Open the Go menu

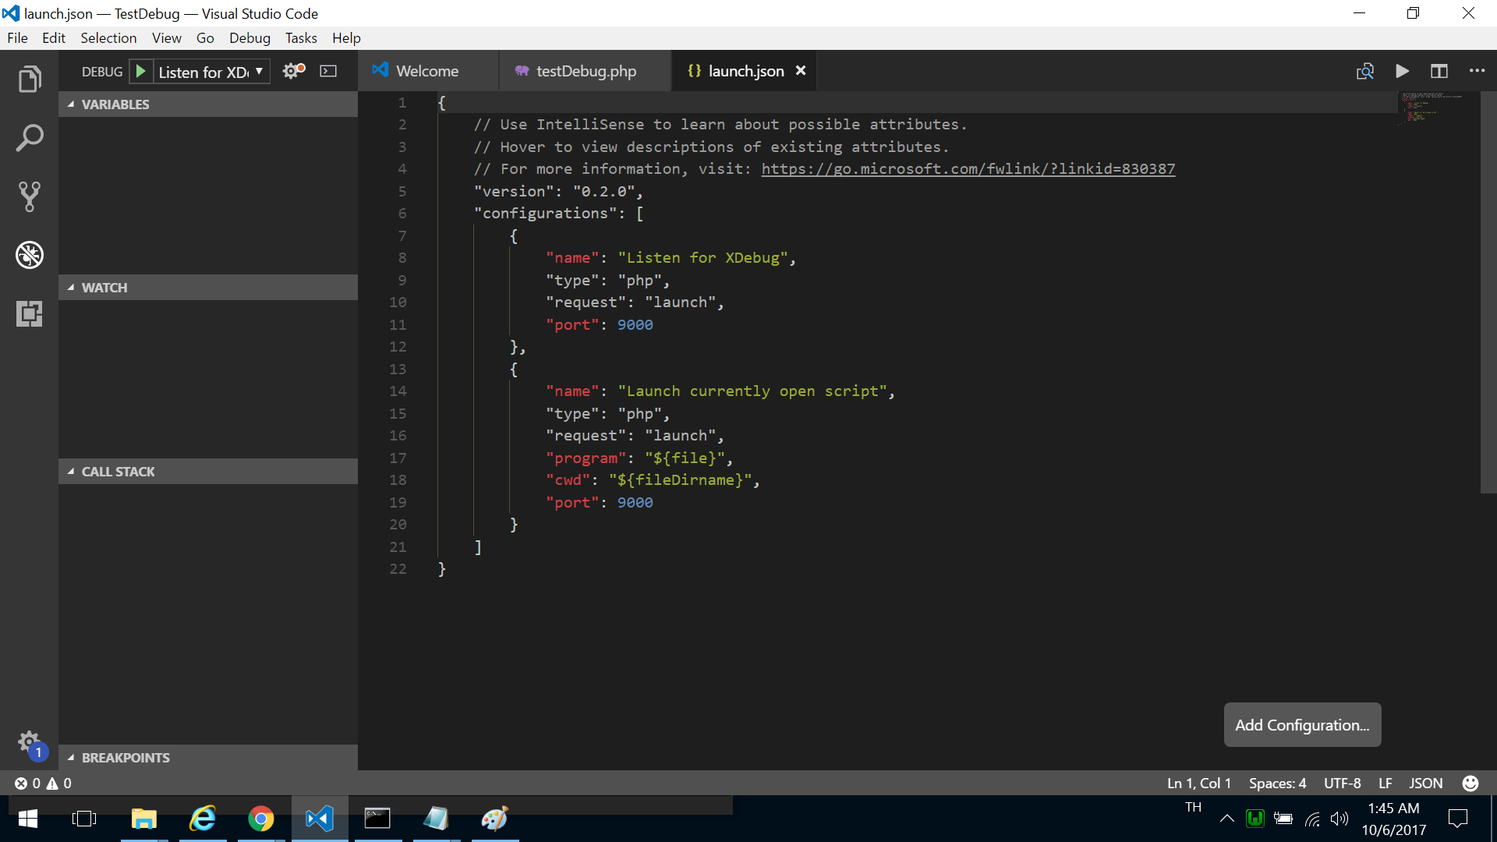205,38
